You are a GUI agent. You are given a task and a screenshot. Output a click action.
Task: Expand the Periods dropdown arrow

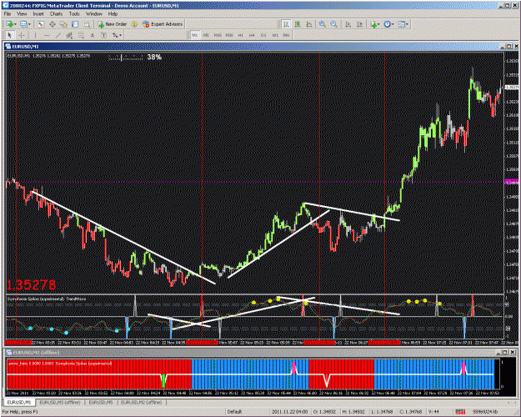click(x=393, y=24)
